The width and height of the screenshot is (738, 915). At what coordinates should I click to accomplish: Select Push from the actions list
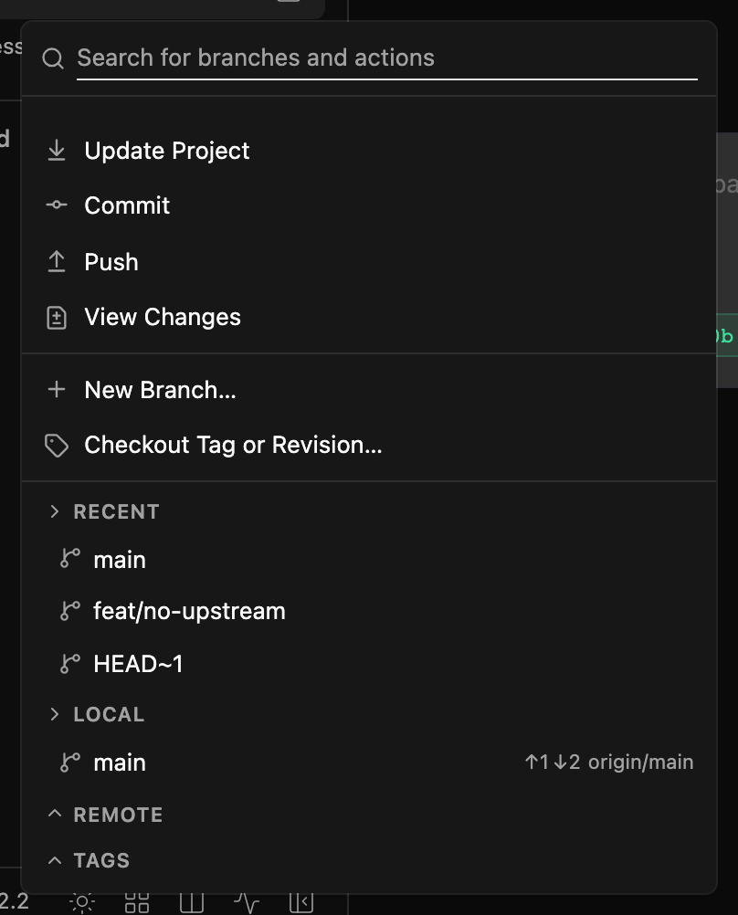point(369,262)
